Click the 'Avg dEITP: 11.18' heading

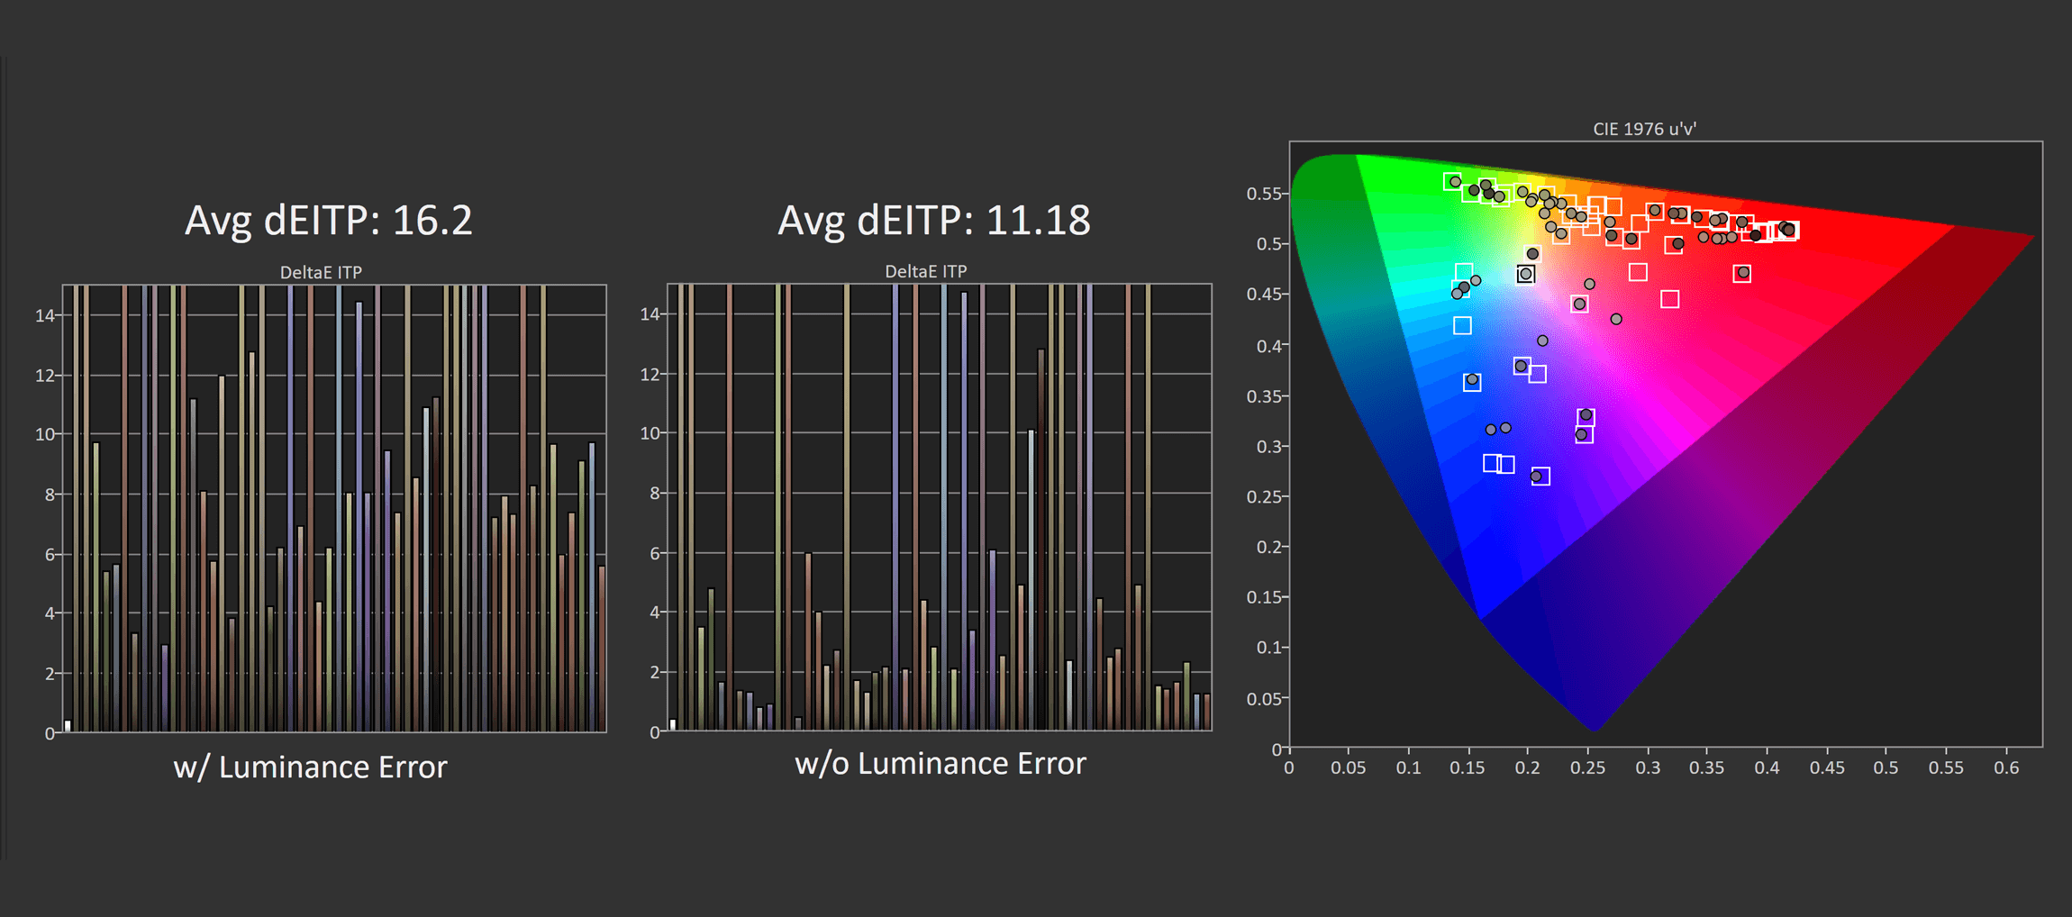point(933,221)
